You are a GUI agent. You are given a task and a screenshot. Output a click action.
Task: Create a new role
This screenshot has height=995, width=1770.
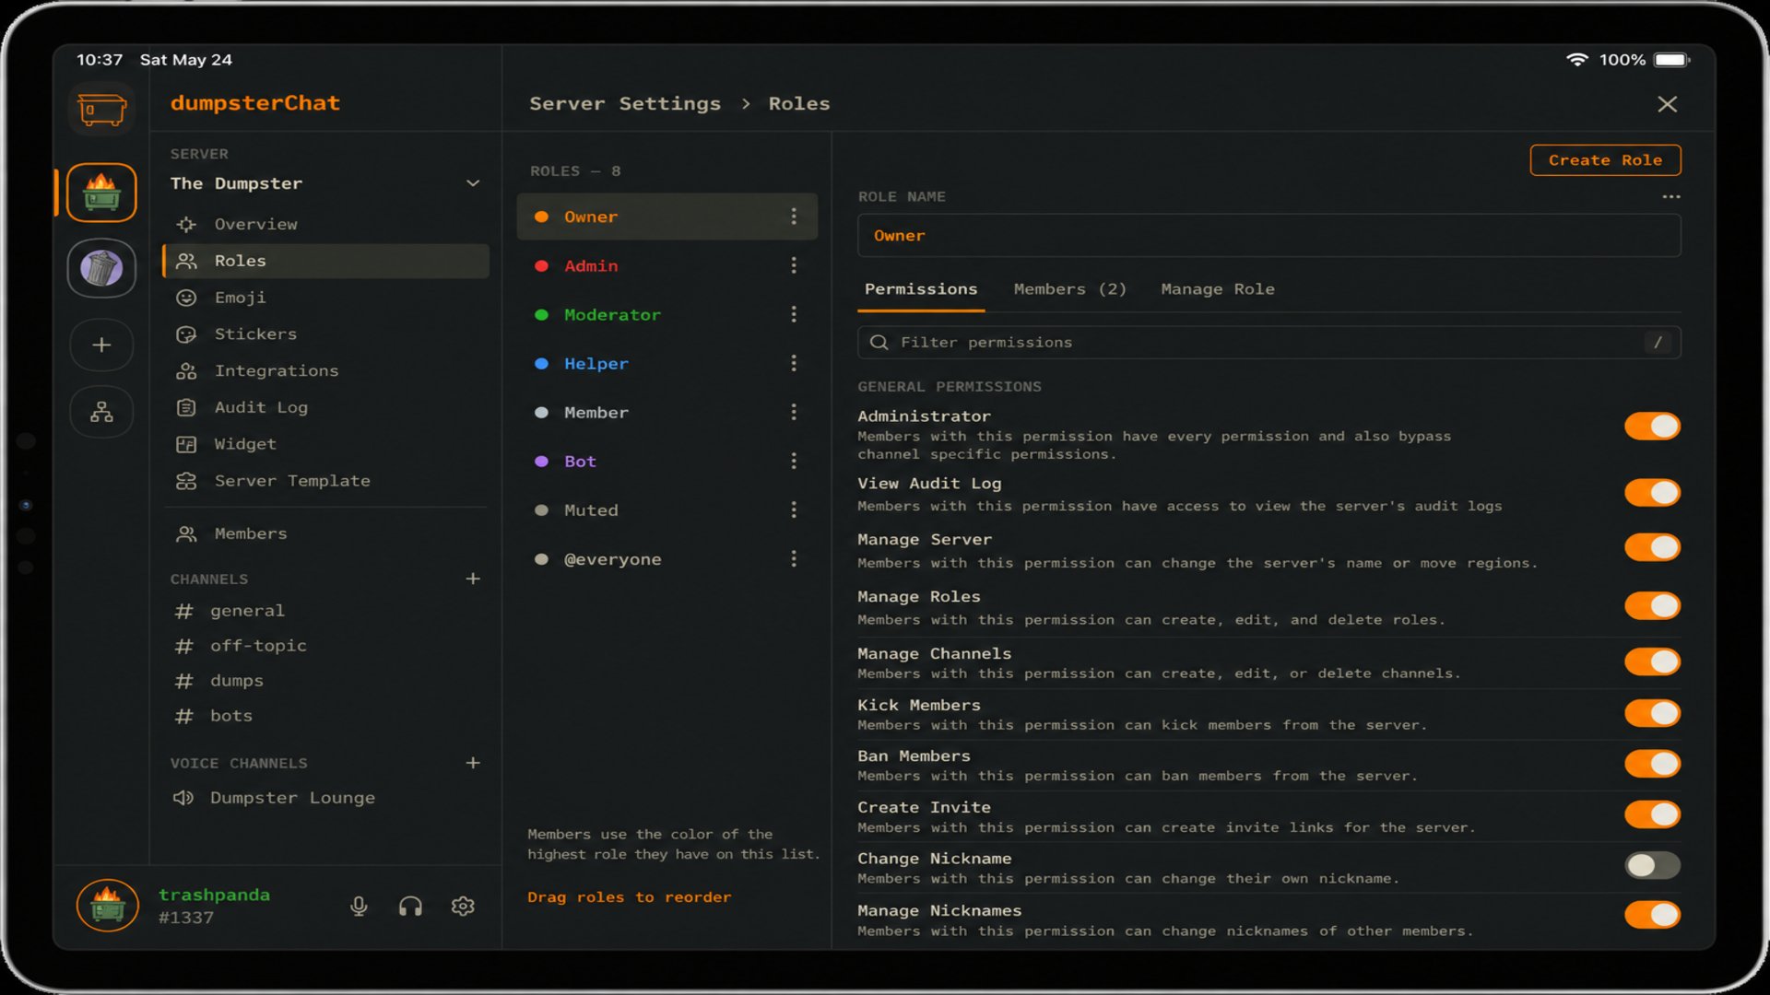(x=1605, y=160)
